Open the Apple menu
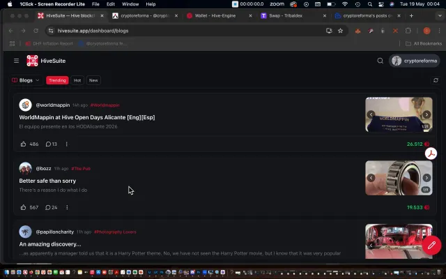Screen dimensions: 446x279 click(10, 4)
